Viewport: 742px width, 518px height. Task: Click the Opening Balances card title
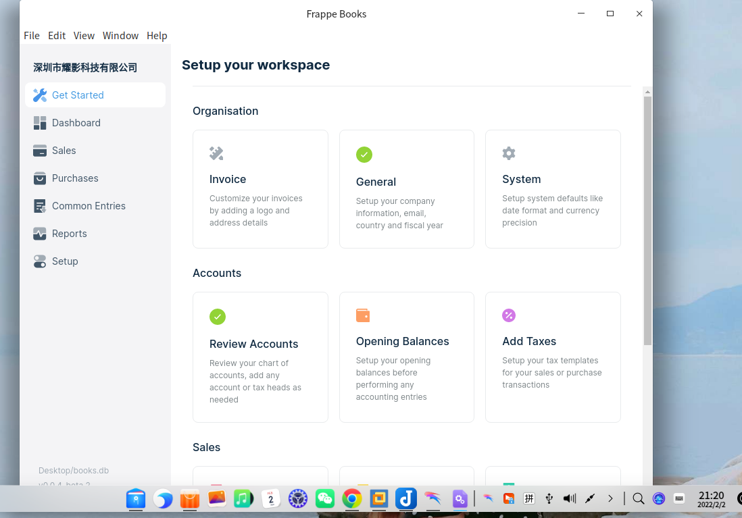click(x=402, y=342)
